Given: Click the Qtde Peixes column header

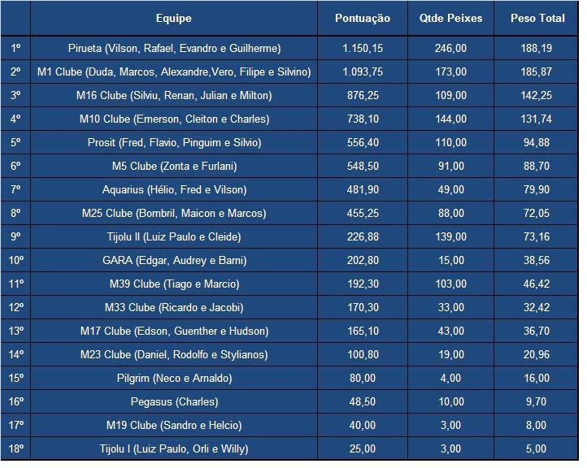Looking at the screenshot, I should click(x=450, y=18).
